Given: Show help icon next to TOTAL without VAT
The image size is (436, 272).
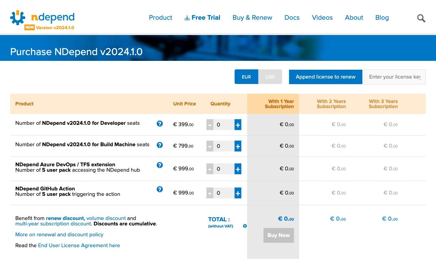Looking at the screenshot, I should (x=245, y=226).
